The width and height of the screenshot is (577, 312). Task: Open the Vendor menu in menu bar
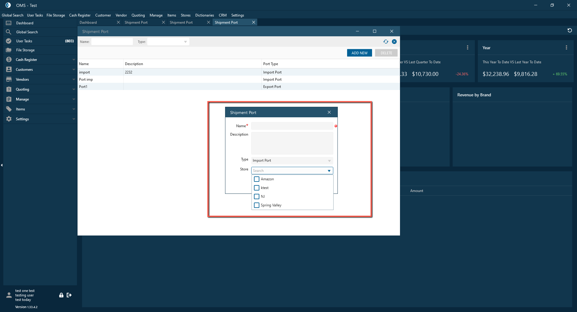pos(121,15)
